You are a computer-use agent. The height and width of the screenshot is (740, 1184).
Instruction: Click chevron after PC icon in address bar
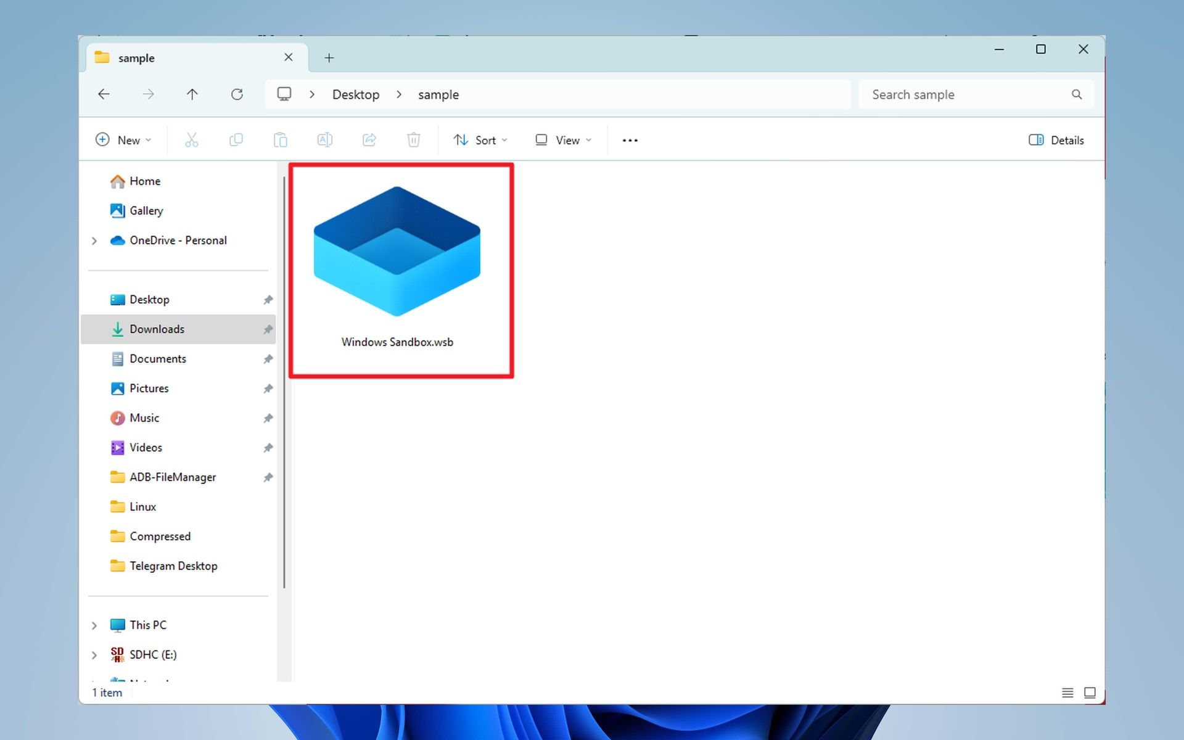pos(312,94)
